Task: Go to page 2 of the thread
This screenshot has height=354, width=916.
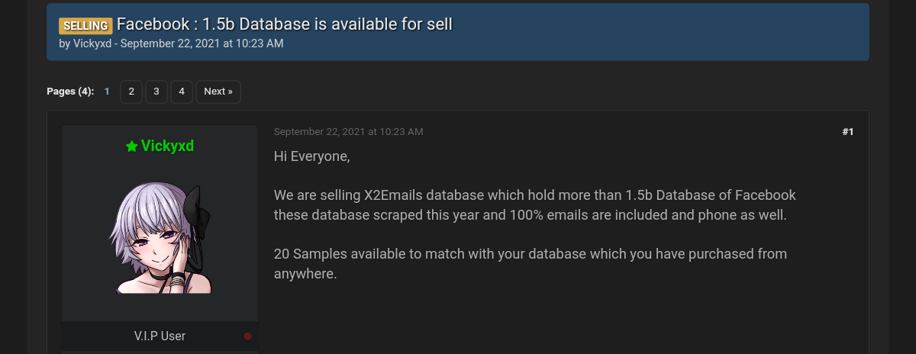Action: [x=131, y=92]
